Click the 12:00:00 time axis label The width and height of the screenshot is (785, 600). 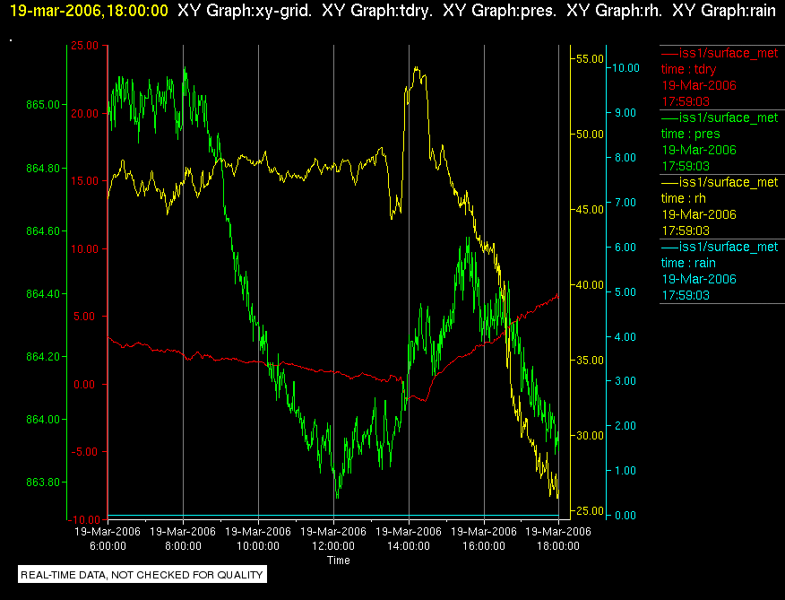(333, 546)
